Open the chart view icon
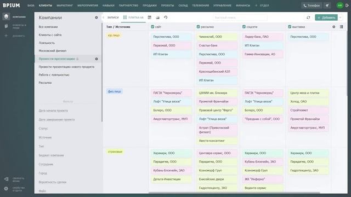The width and height of the screenshot is (351, 197). pyautogui.click(x=157, y=18)
